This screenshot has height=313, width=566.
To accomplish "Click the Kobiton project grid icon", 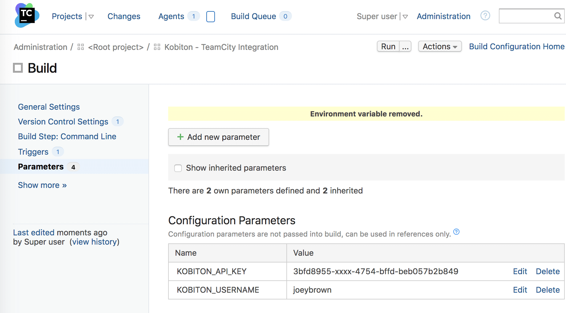I will [157, 47].
